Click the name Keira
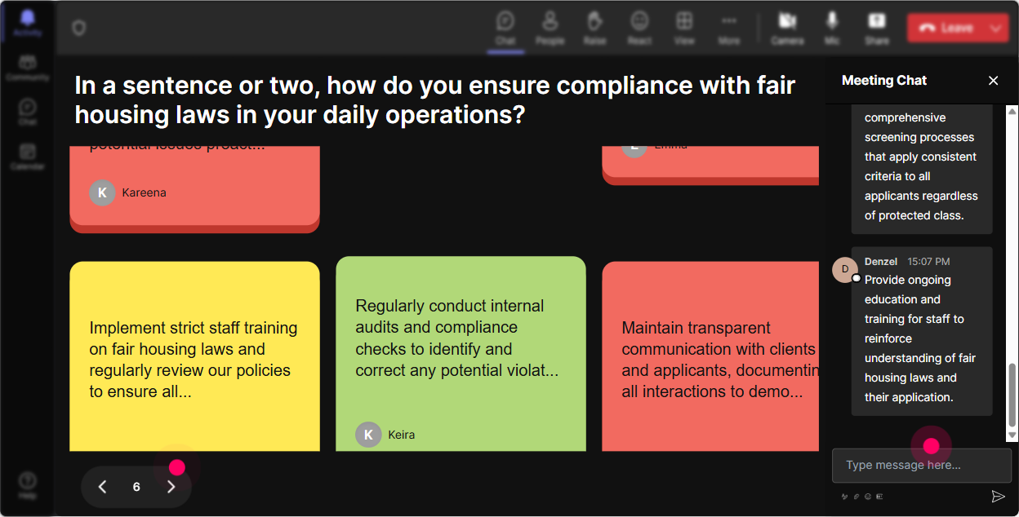The image size is (1019, 517). 401,435
